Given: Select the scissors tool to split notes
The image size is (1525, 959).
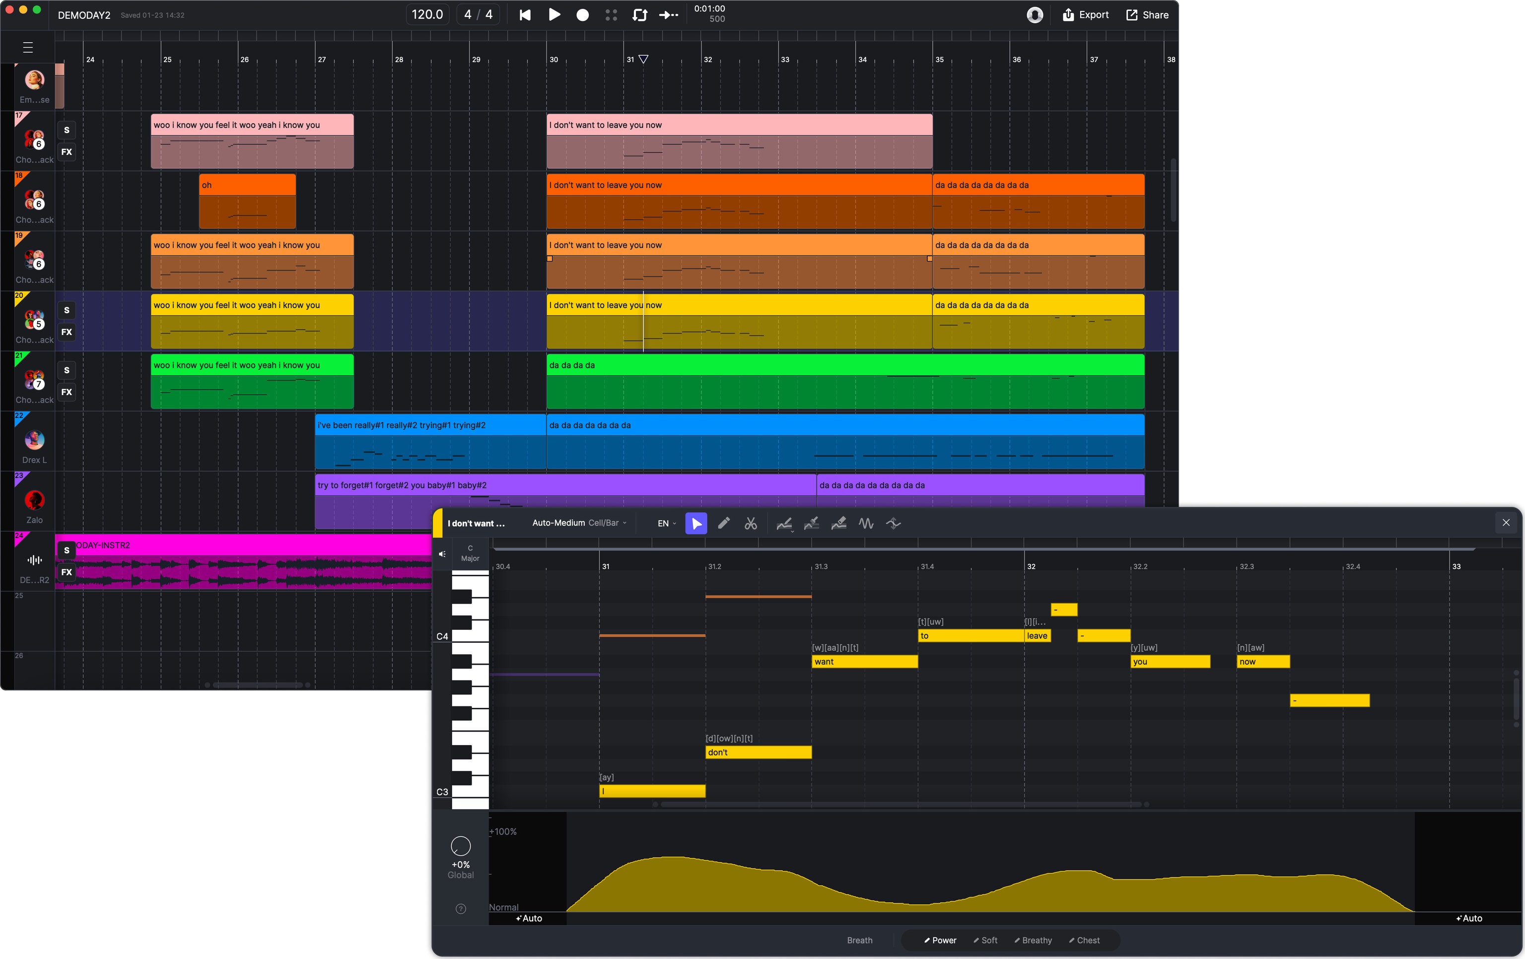Looking at the screenshot, I should coord(751,524).
